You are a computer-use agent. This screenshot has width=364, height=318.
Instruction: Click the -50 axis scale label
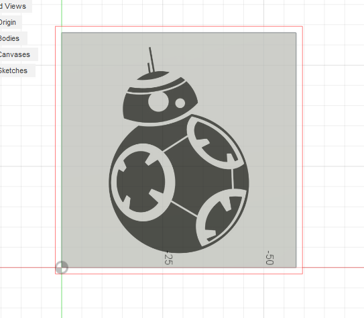269,258
